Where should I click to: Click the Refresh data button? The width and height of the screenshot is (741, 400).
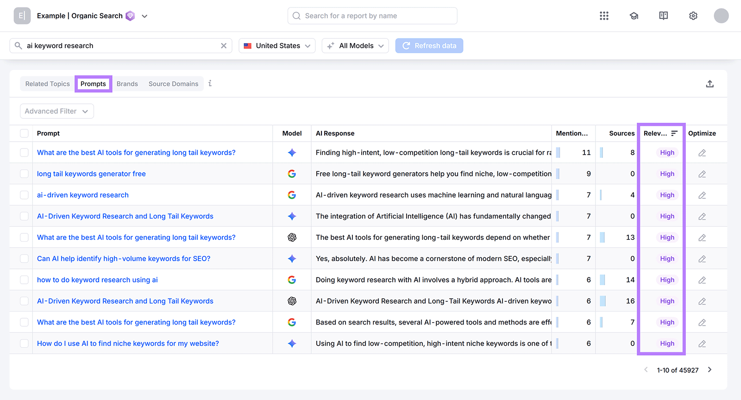(429, 45)
